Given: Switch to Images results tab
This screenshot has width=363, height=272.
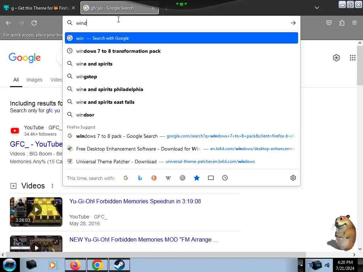Looking at the screenshot, I should pyautogui.click(x=34, y=80).
